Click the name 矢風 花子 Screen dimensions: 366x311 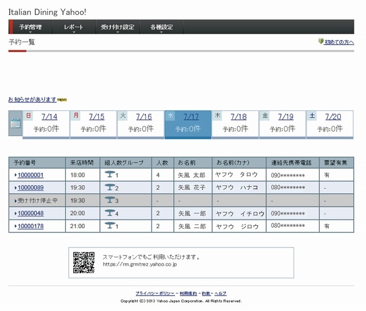(x=192, y=188)
